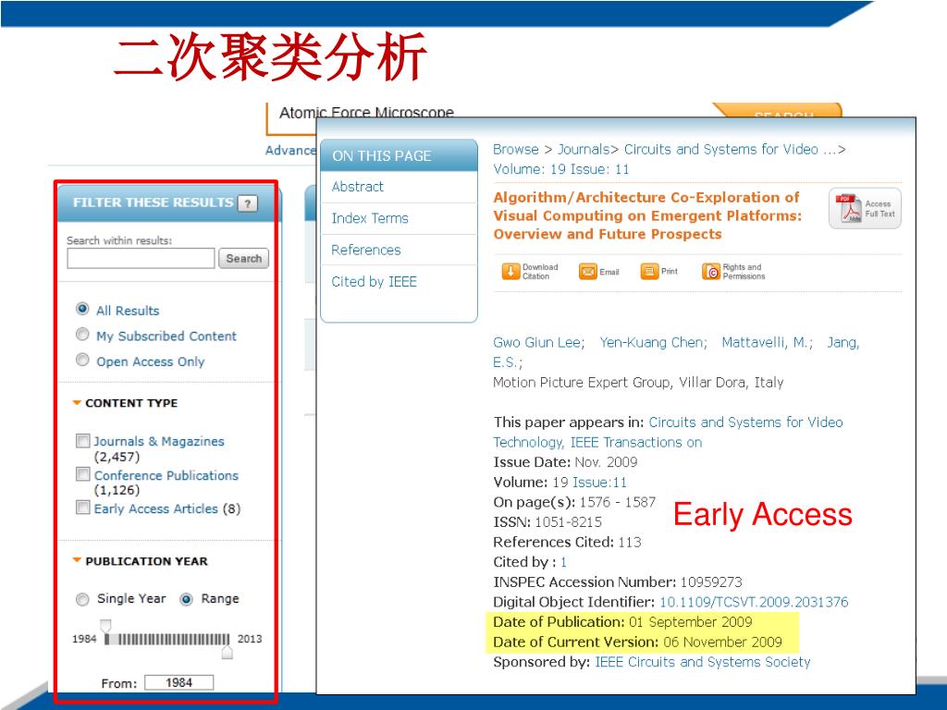Click the Issue:11 link
This screenshot has height=710, width=947.
tap(599, 482)
